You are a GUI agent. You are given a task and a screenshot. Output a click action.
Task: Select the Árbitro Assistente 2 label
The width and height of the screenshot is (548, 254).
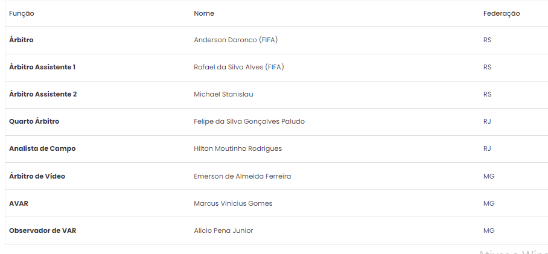tap(43, 94)
